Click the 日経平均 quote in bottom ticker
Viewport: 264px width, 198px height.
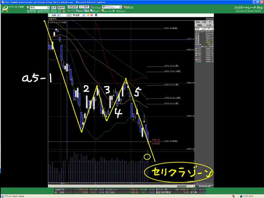[x=79, y=189]
